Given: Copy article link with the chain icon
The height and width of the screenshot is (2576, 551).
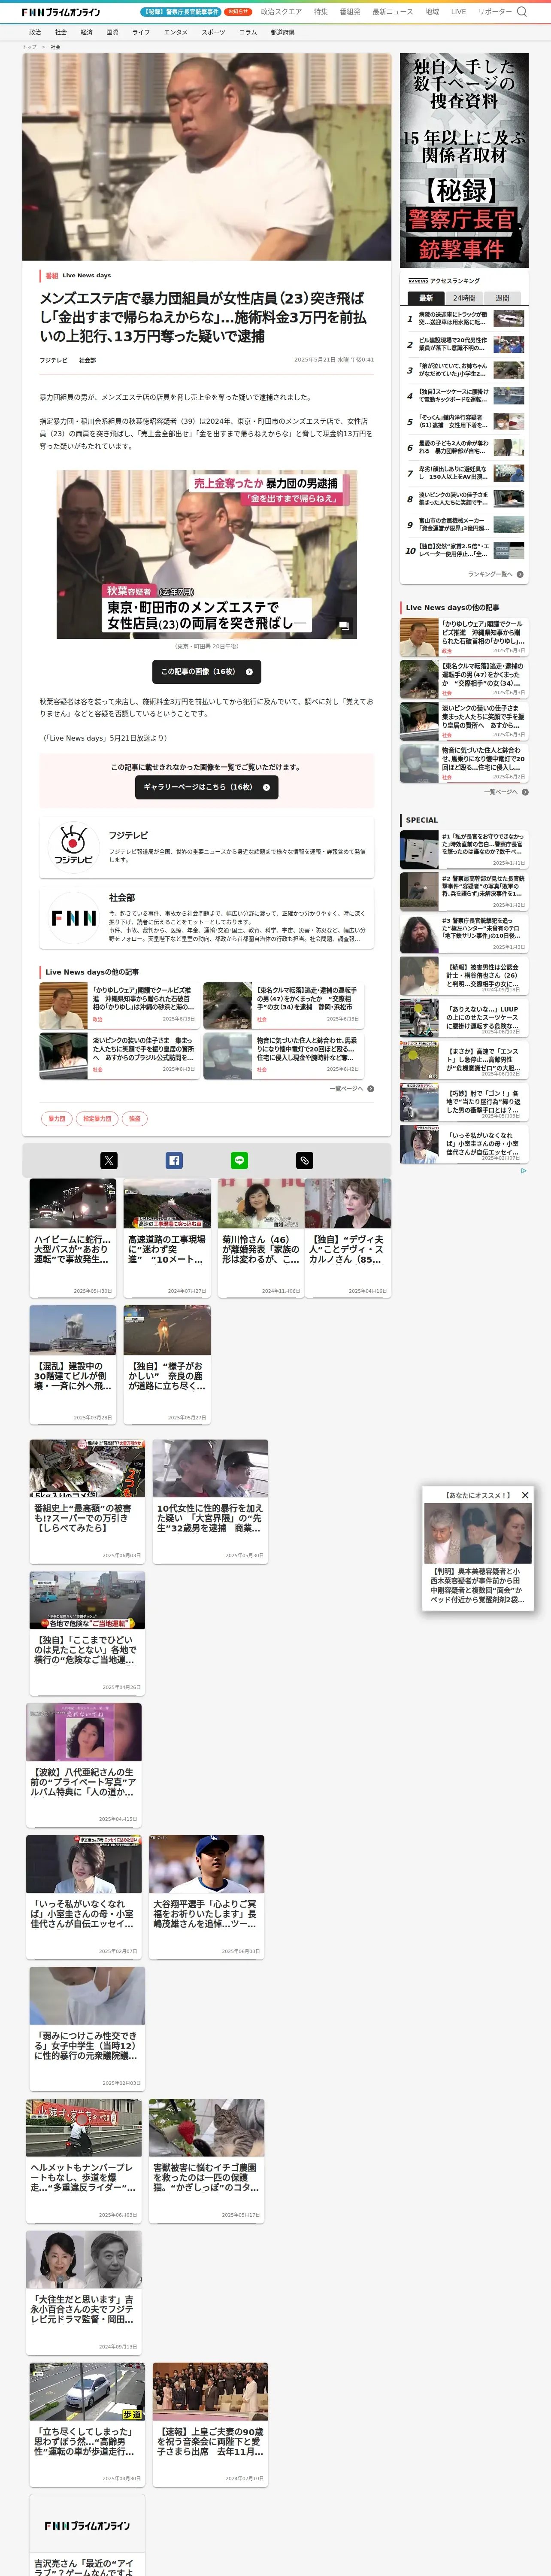Looking at the screenshot, I should point(305,1160).
